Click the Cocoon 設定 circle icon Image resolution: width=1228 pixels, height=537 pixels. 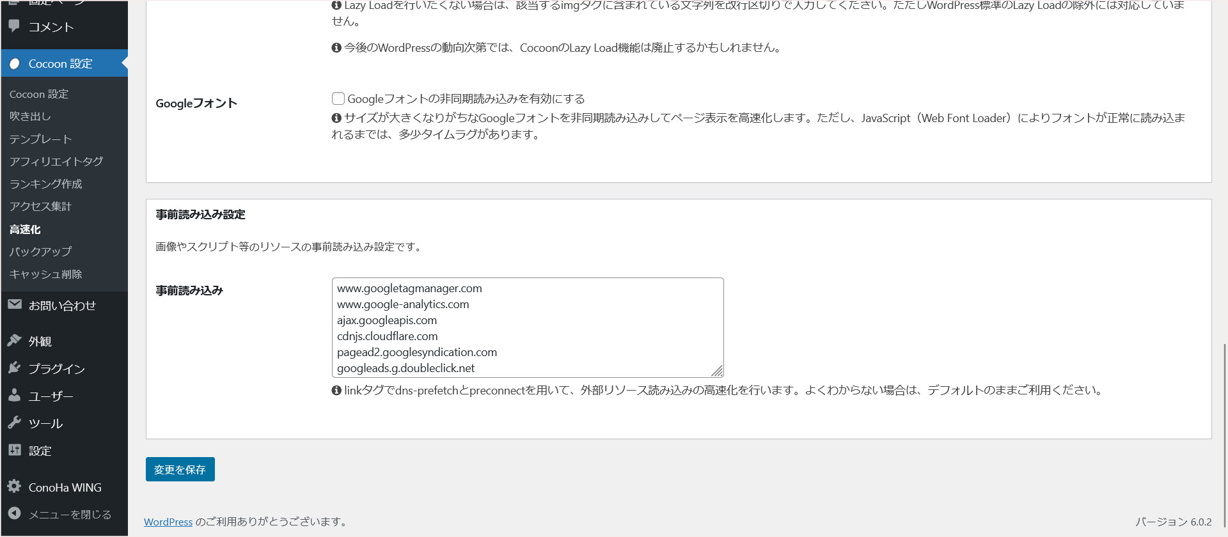coord(15,63)
